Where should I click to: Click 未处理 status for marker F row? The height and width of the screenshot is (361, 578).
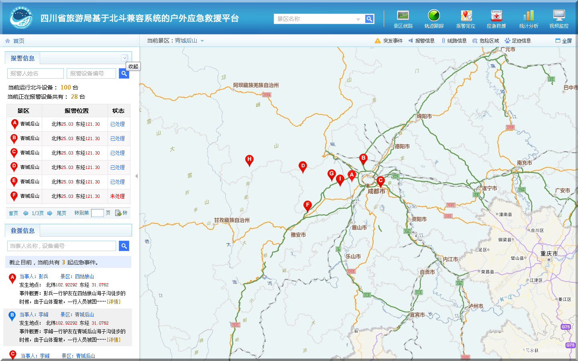pyautogui.click(x=117, y=196)
